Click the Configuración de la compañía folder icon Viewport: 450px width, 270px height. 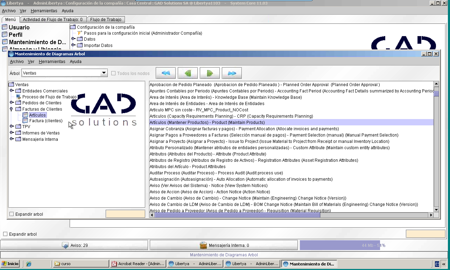tap(73, 27)
